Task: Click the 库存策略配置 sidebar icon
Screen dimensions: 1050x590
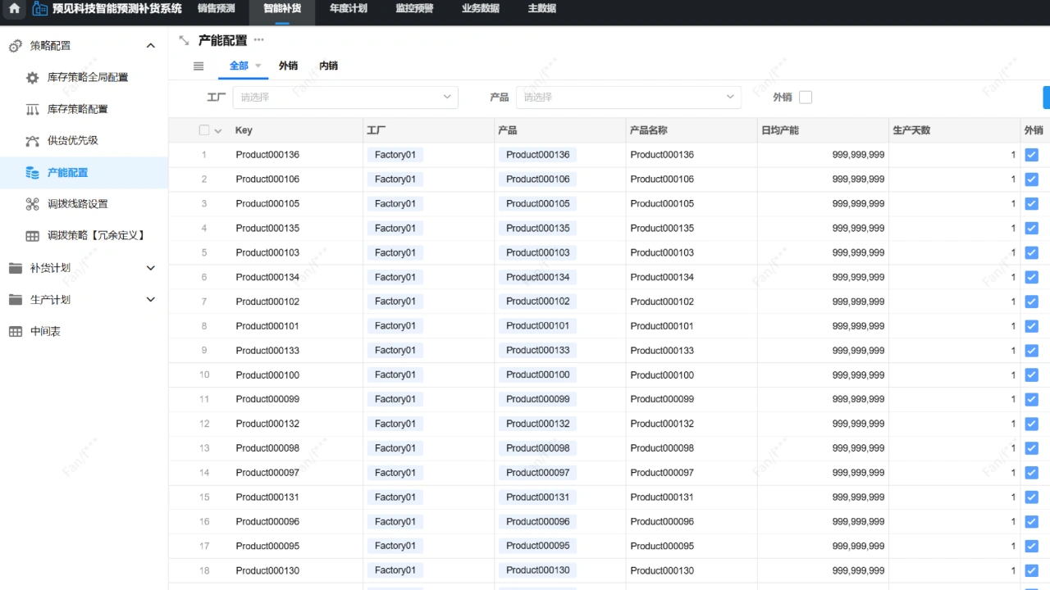Action: pyautogui.click(x=33, y=109)
